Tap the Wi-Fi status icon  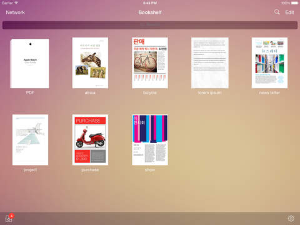16,3
